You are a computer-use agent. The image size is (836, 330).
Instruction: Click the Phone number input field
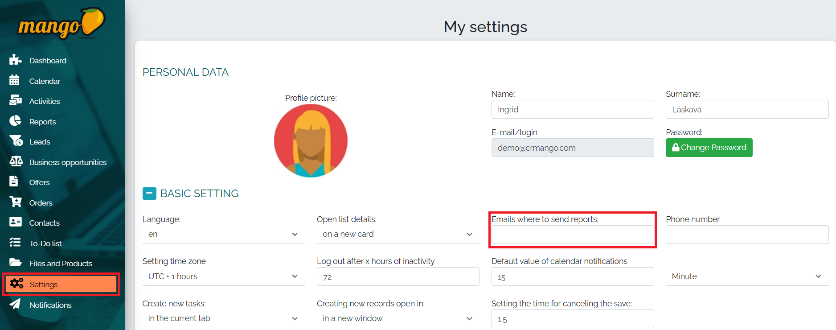[x=746, y=235]
